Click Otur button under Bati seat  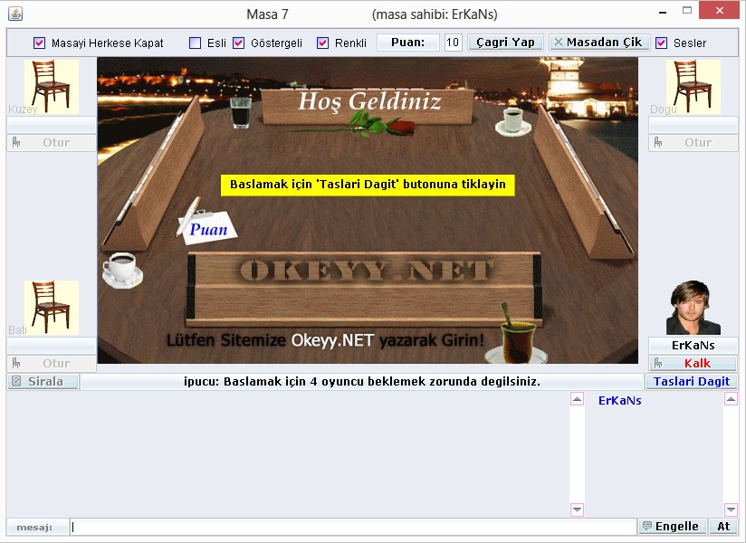(x=52, y=363)
